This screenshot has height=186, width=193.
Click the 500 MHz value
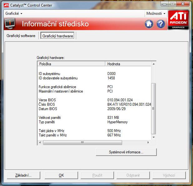click(x=114, y=130)
